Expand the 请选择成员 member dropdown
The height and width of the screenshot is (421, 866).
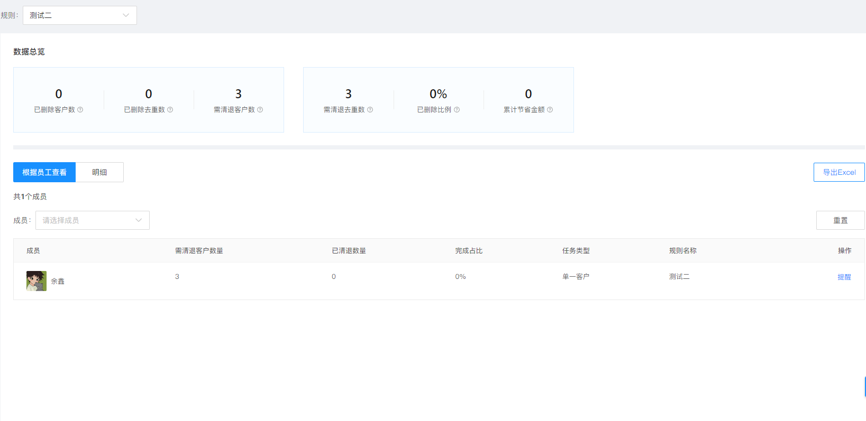(x=92, y=220)
